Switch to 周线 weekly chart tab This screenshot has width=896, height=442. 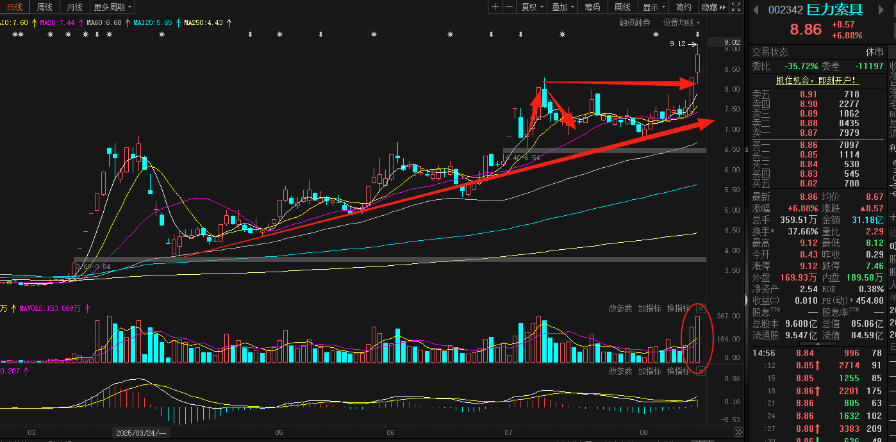click(45, 7)
